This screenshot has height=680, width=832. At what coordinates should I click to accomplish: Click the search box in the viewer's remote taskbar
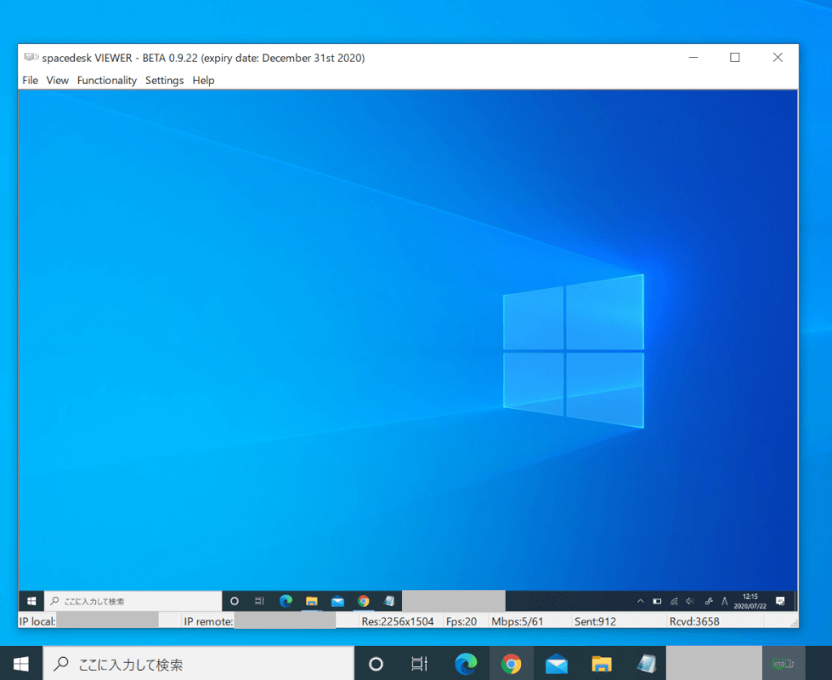click(133, 601)
